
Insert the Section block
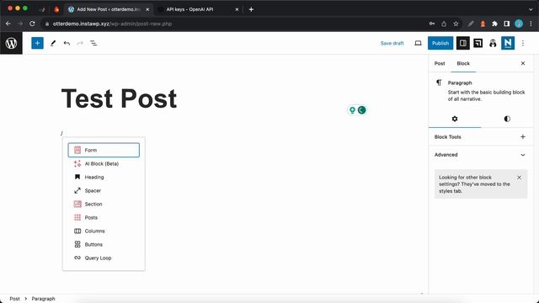point(104,204)
